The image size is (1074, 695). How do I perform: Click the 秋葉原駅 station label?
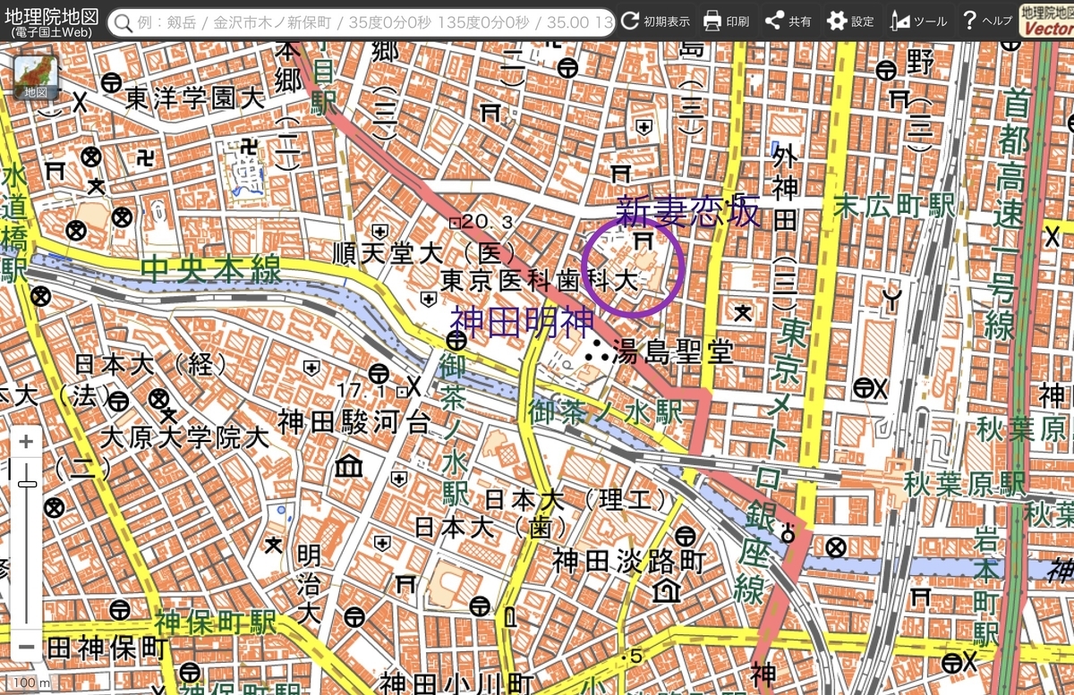point(963,486)
